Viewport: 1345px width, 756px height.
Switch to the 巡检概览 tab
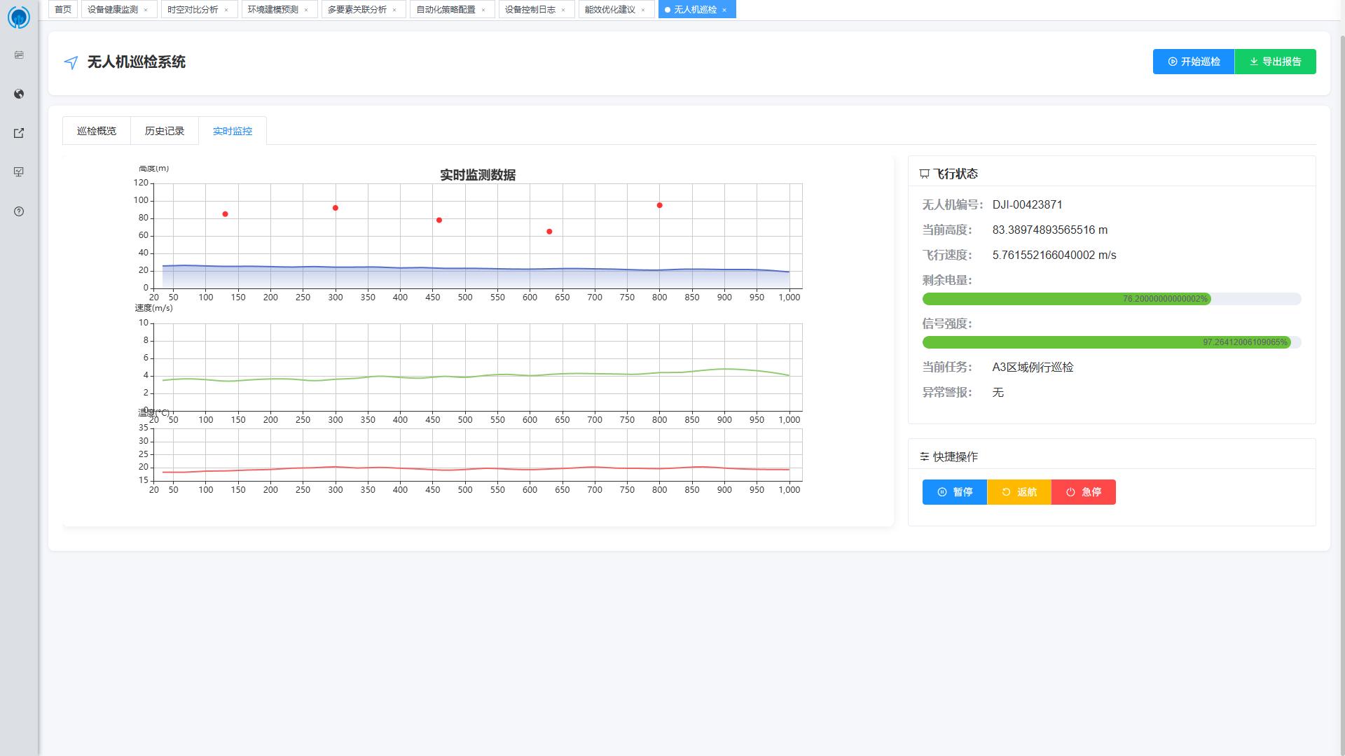pyautogui.click(x=97, y=131)
